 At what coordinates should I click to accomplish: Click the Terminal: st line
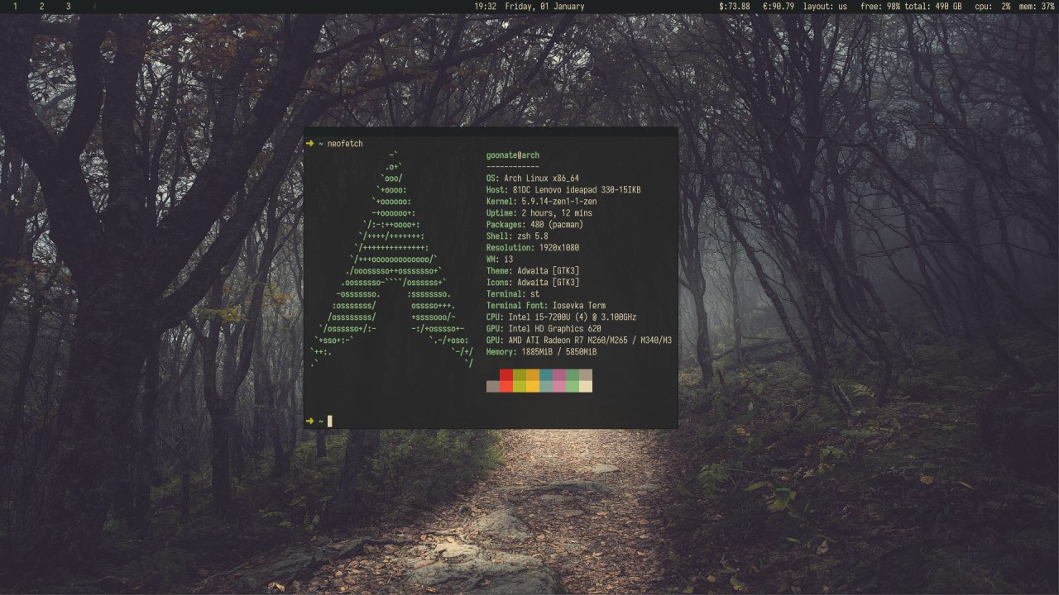click(513, 294)
